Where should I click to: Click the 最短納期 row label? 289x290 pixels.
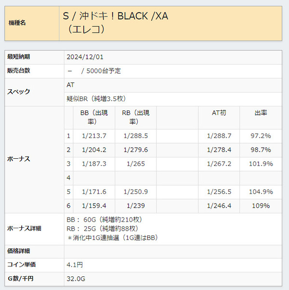click(x=18, y=56)
